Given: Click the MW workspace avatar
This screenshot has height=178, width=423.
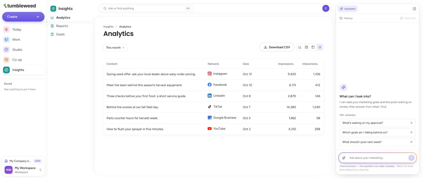Looking at the screenshot, I should tap(9, 170).
